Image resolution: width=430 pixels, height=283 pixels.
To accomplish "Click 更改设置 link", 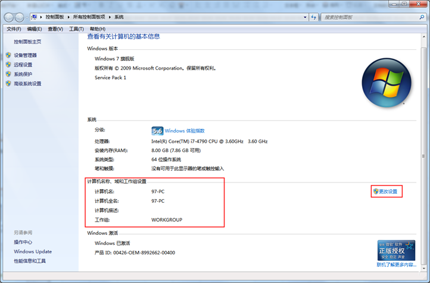I will 388,191.
